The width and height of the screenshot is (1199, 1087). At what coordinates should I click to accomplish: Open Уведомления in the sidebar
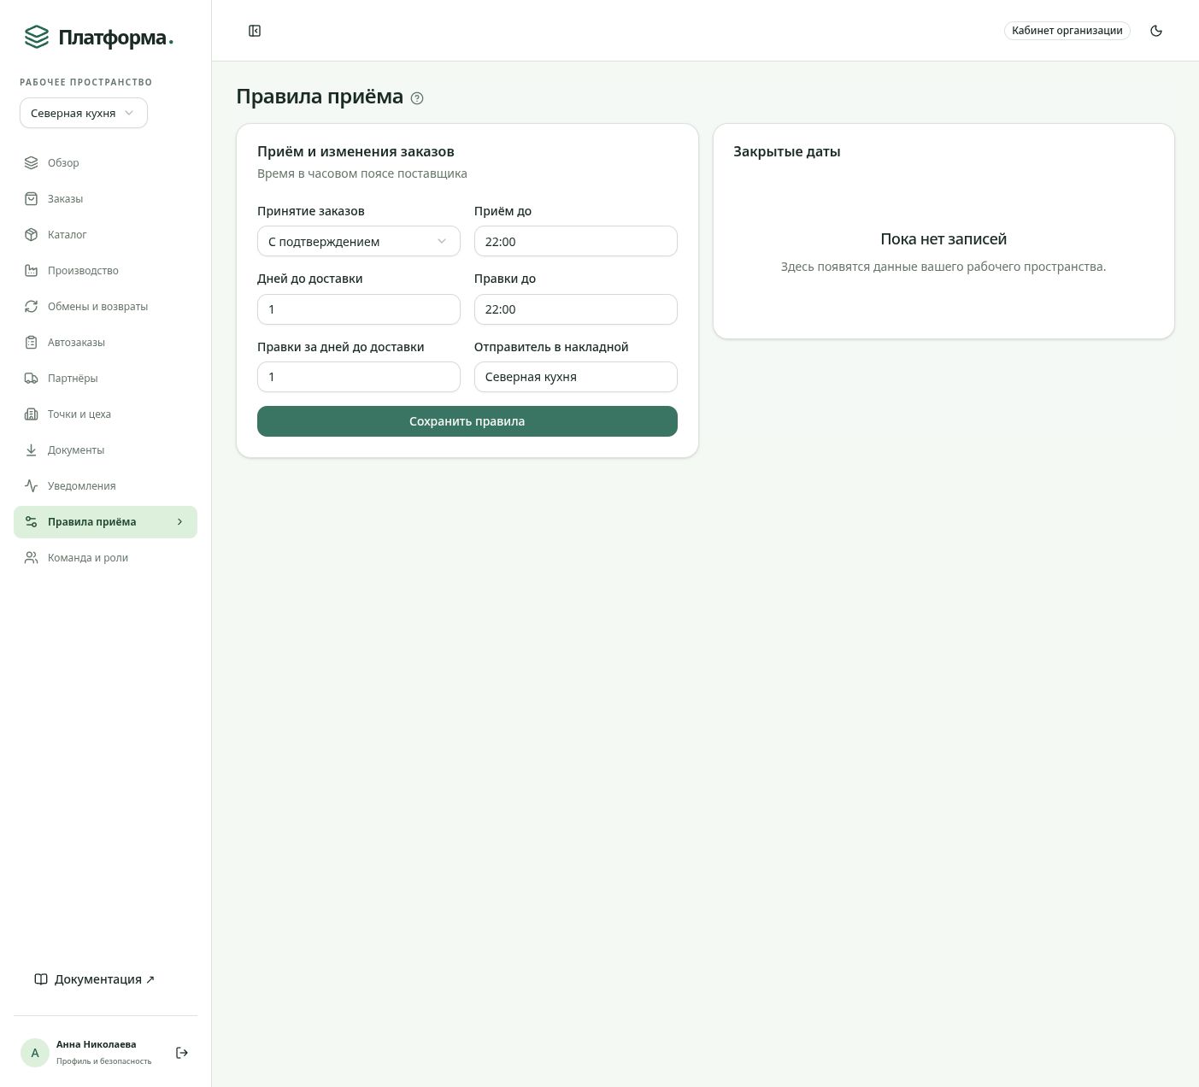[105, 485]
